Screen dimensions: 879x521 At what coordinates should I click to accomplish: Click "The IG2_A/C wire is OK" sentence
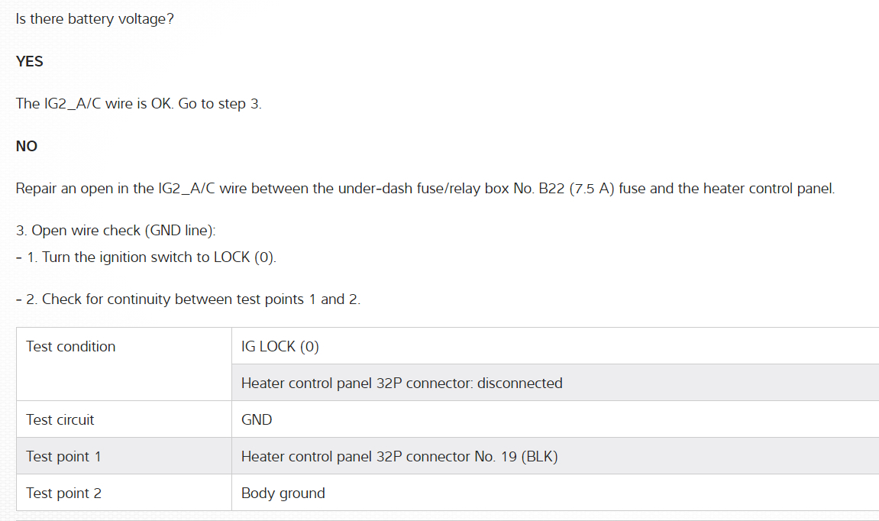[95, 104]
